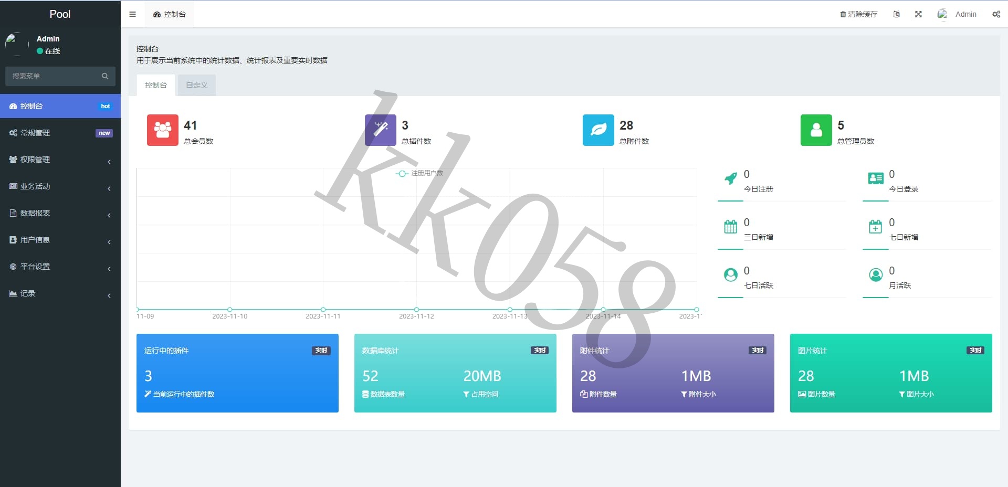This screenshot has height=487, width=1008.
Task: Expand the 数据报表 sidebar menu
Action: click(60, 213)
